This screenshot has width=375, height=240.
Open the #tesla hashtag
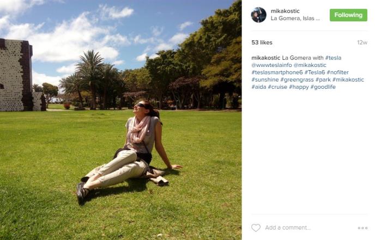[x=333, y=58]
